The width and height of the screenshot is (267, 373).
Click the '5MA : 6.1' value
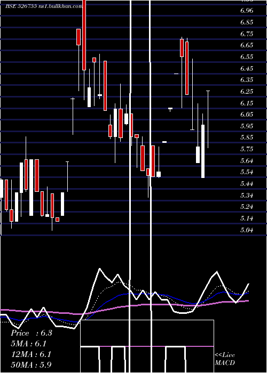[x=28, y=344]
